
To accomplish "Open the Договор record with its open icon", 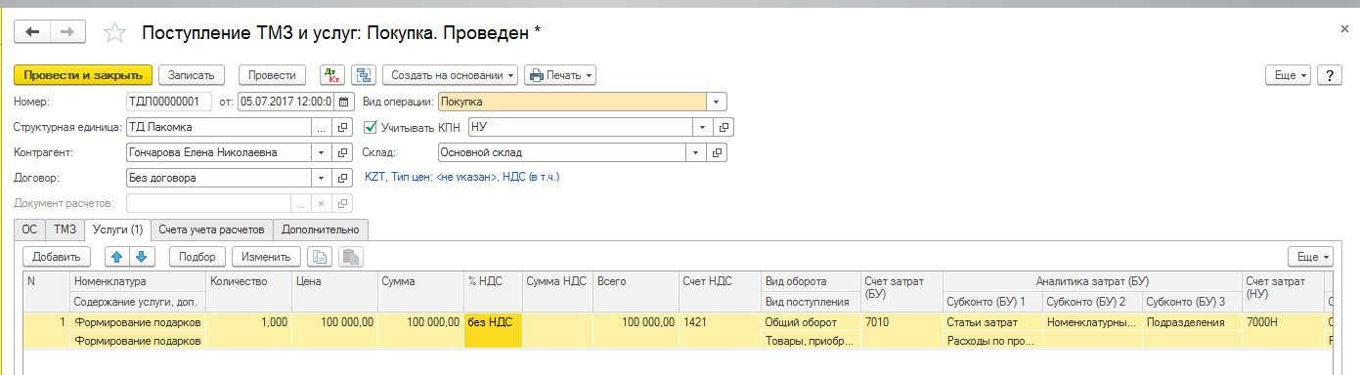I will (343, 179).
